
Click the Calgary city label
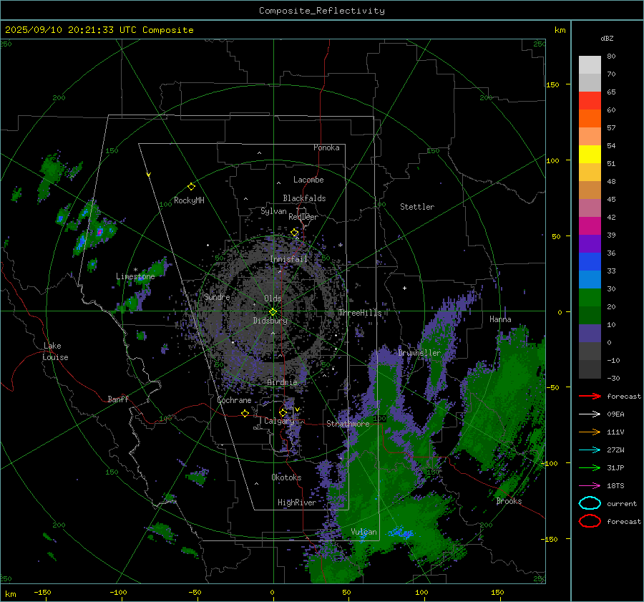point(279,421)
